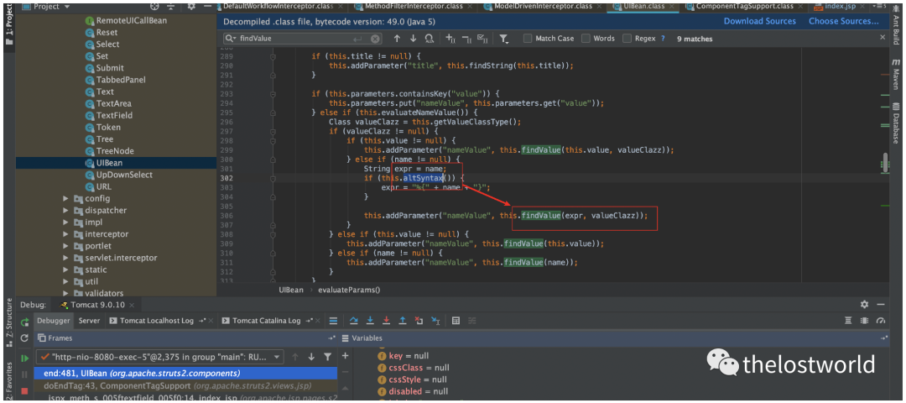Screen dimensions: 906x403
Task: Go to previous search occurrence arrow
Action: [x=398, y=39]
